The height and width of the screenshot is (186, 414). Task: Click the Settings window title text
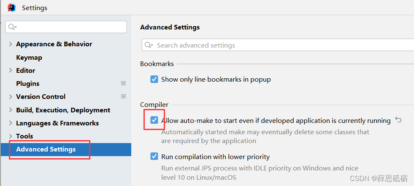pos(35,8)
